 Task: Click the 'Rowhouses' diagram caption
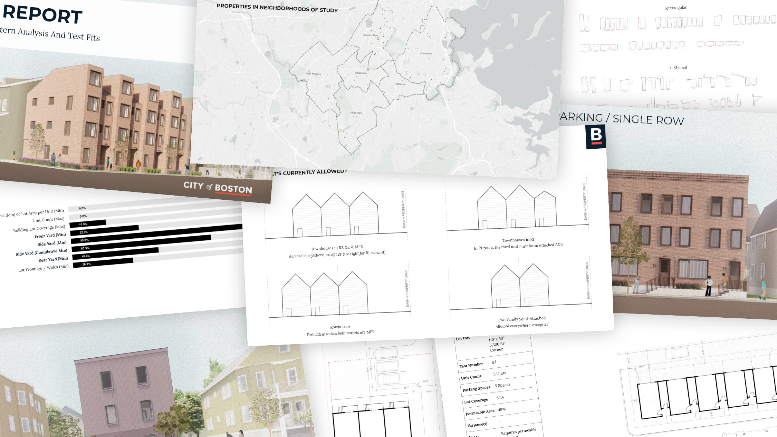[x=340, y=327]
